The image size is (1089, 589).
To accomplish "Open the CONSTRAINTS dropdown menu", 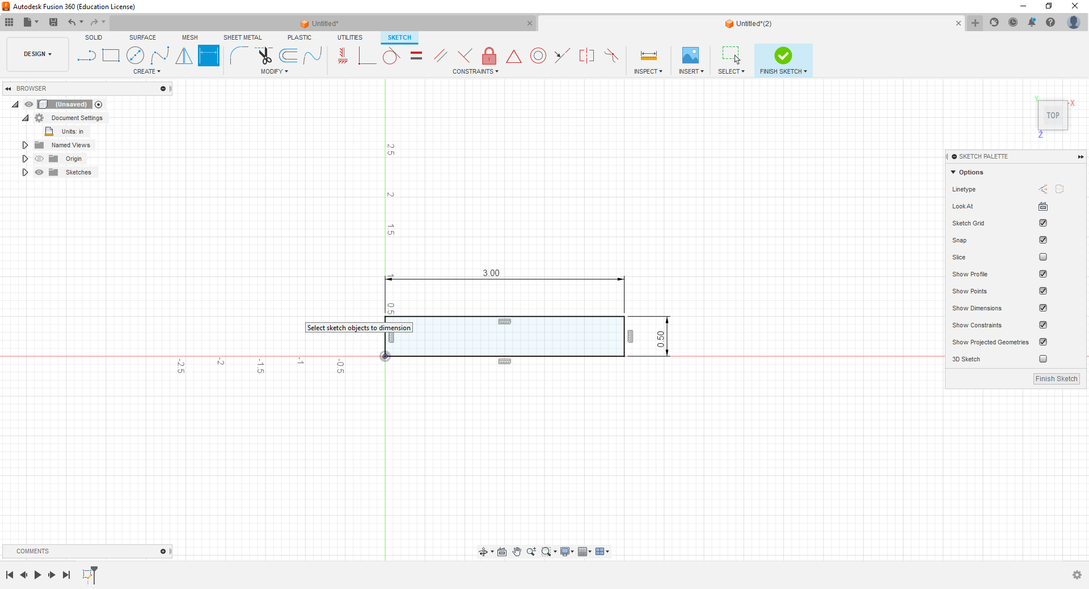I will [475, 71].
